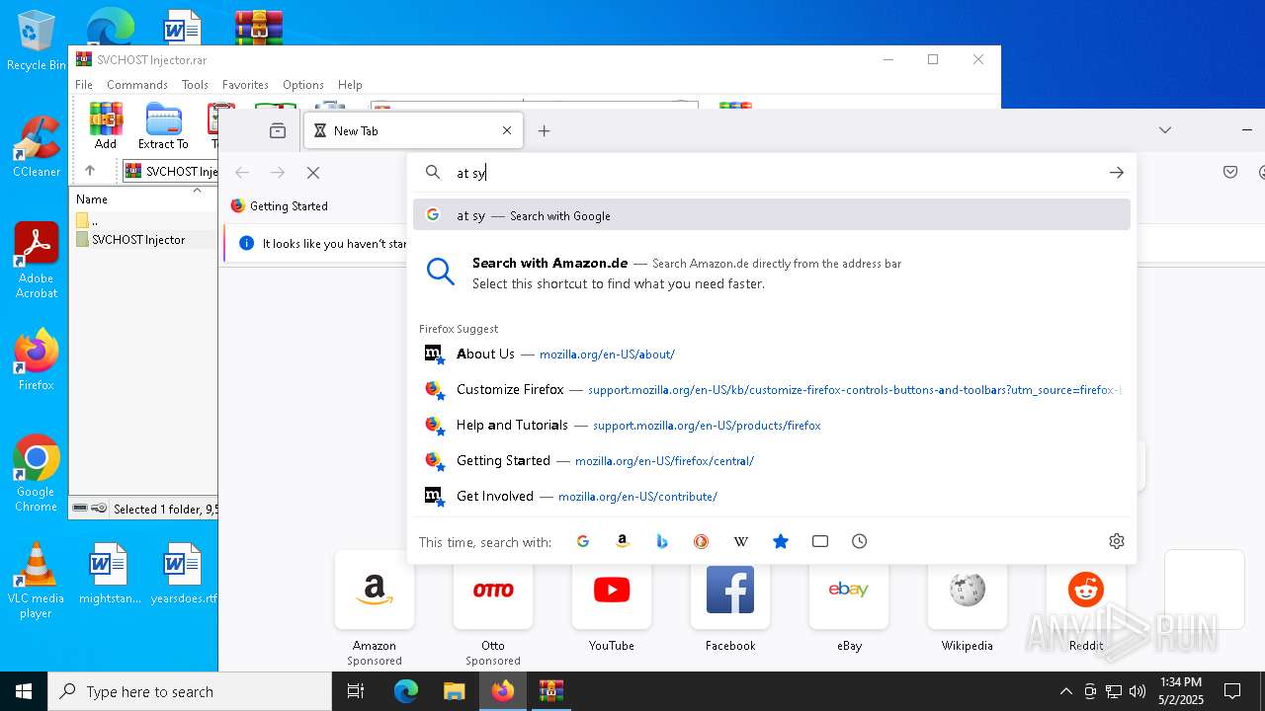This screenshot has width=1265, height=711.
Task: Open Recycle Bin desktop icon
Action: click(x=37, y=41)
